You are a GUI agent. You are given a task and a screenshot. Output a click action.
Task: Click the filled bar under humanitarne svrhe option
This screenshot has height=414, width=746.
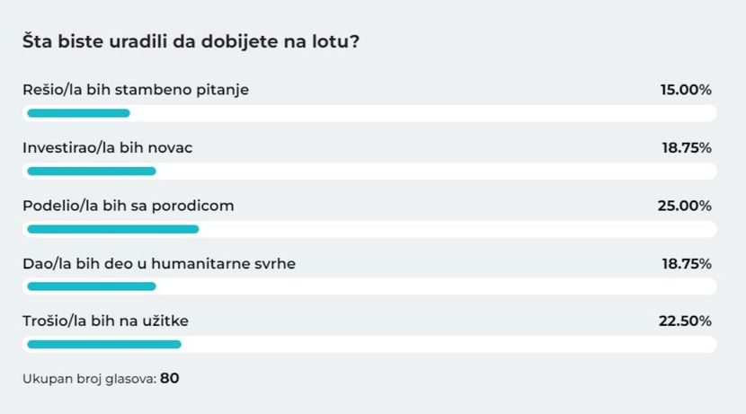92,286
